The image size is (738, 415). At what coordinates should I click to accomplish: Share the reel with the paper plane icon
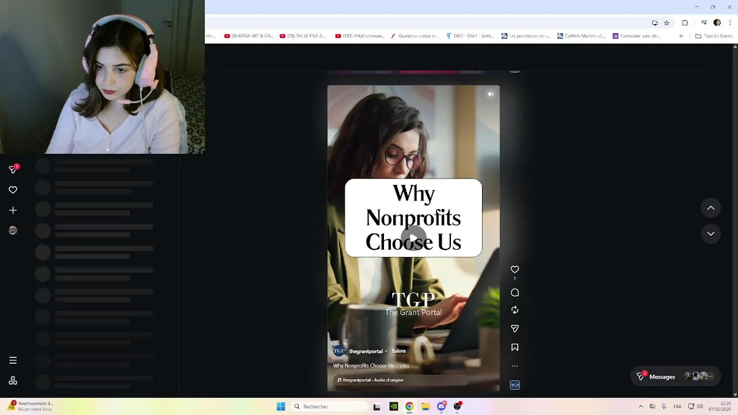[x=515, y=329]
